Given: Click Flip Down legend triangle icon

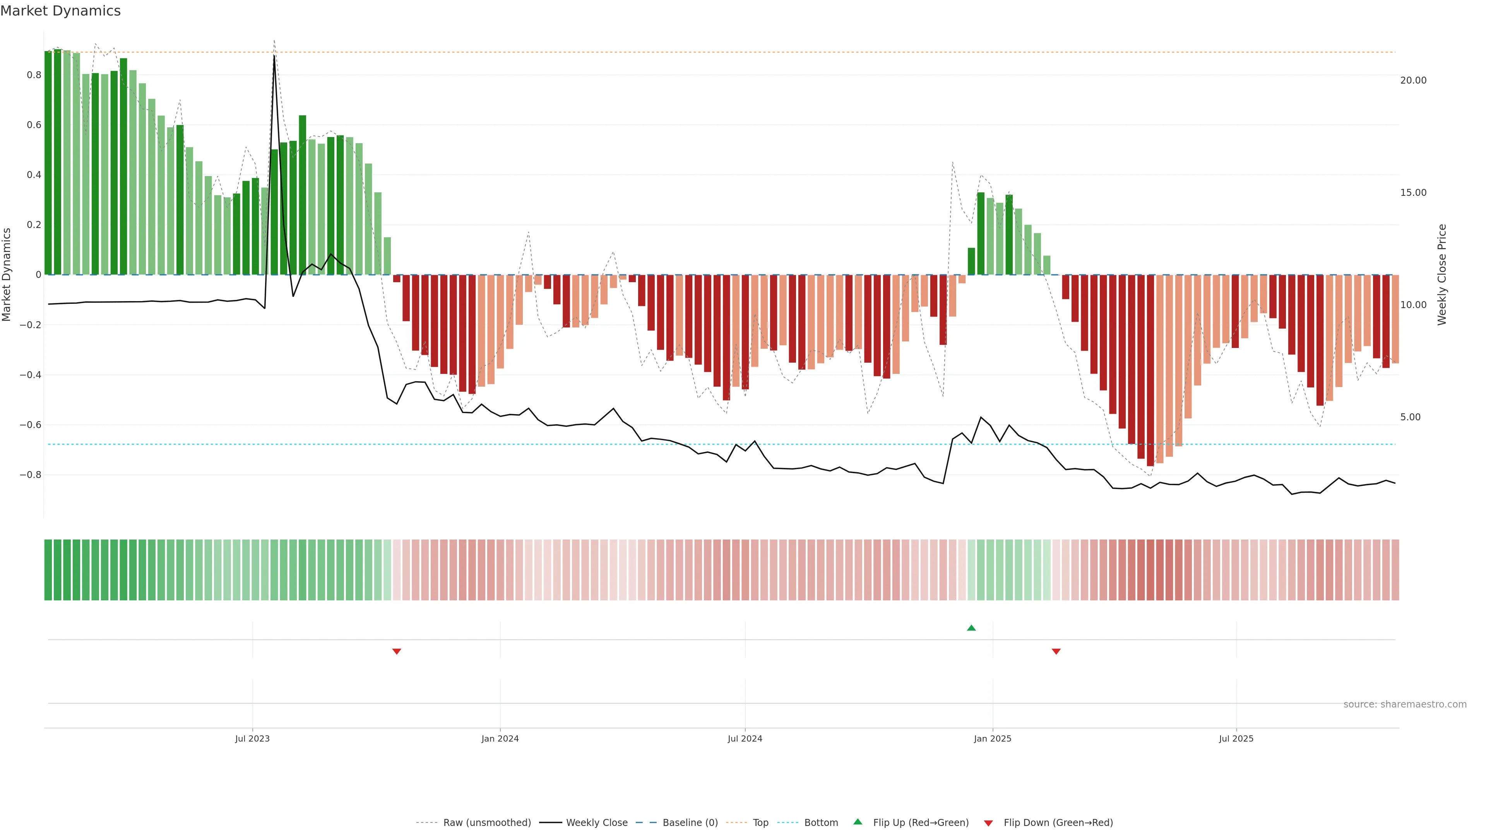Looking at the screenshot, I should (988, 823).
